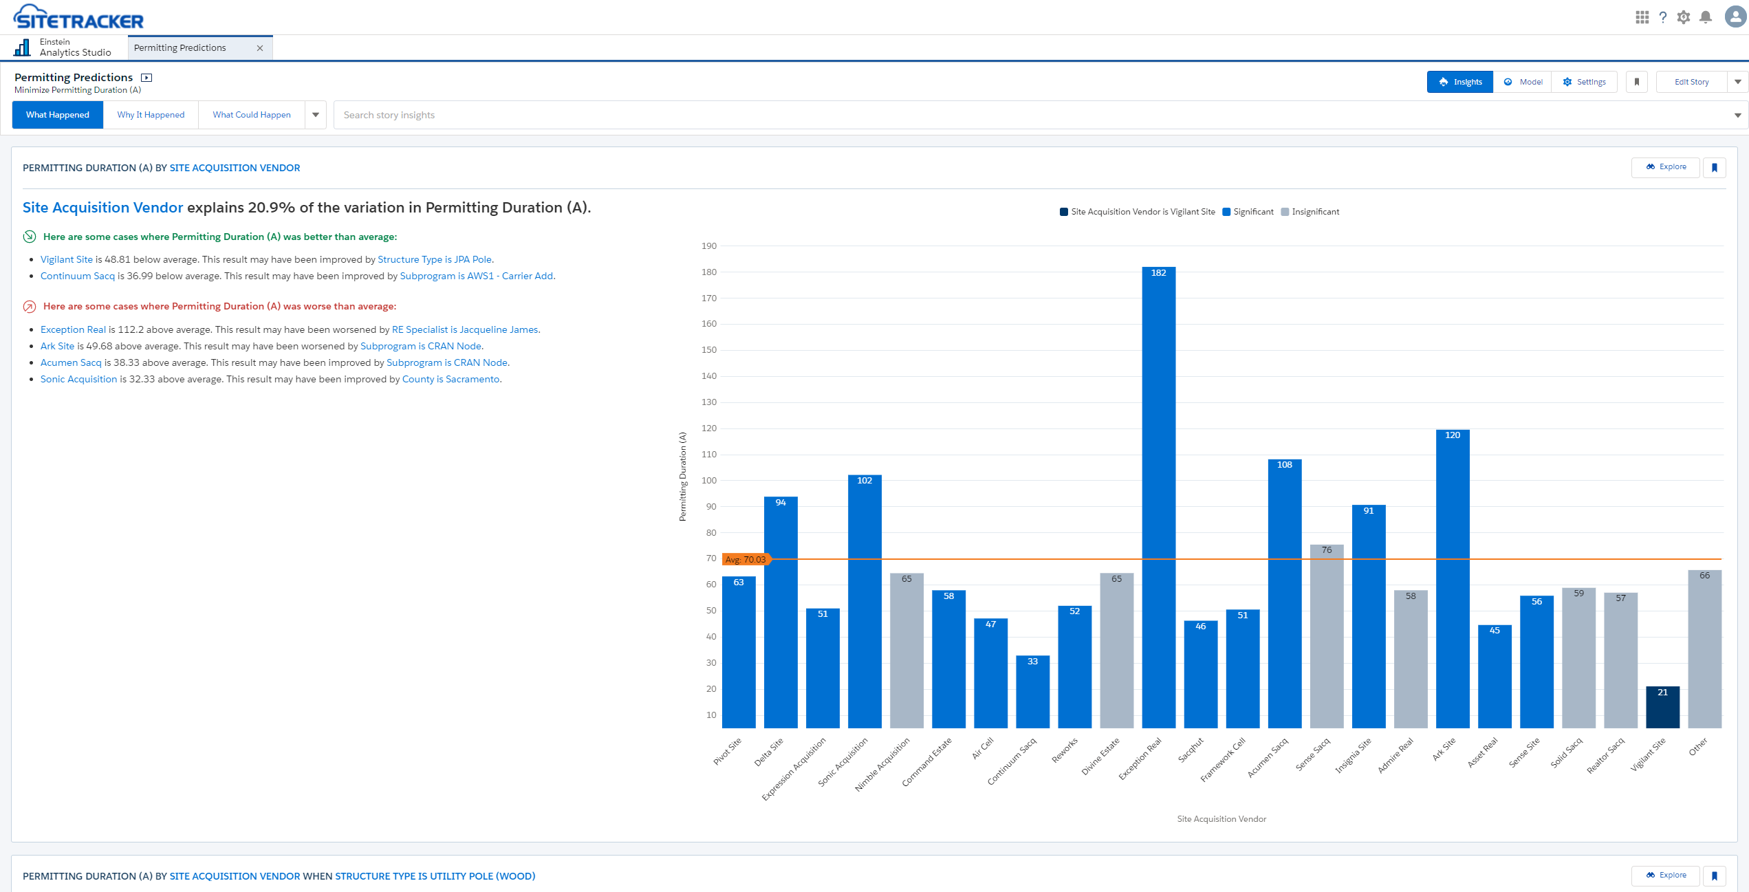
Task: Click the Continuum Sacq bar labeled 33
Action: (x=1033, y=692)
